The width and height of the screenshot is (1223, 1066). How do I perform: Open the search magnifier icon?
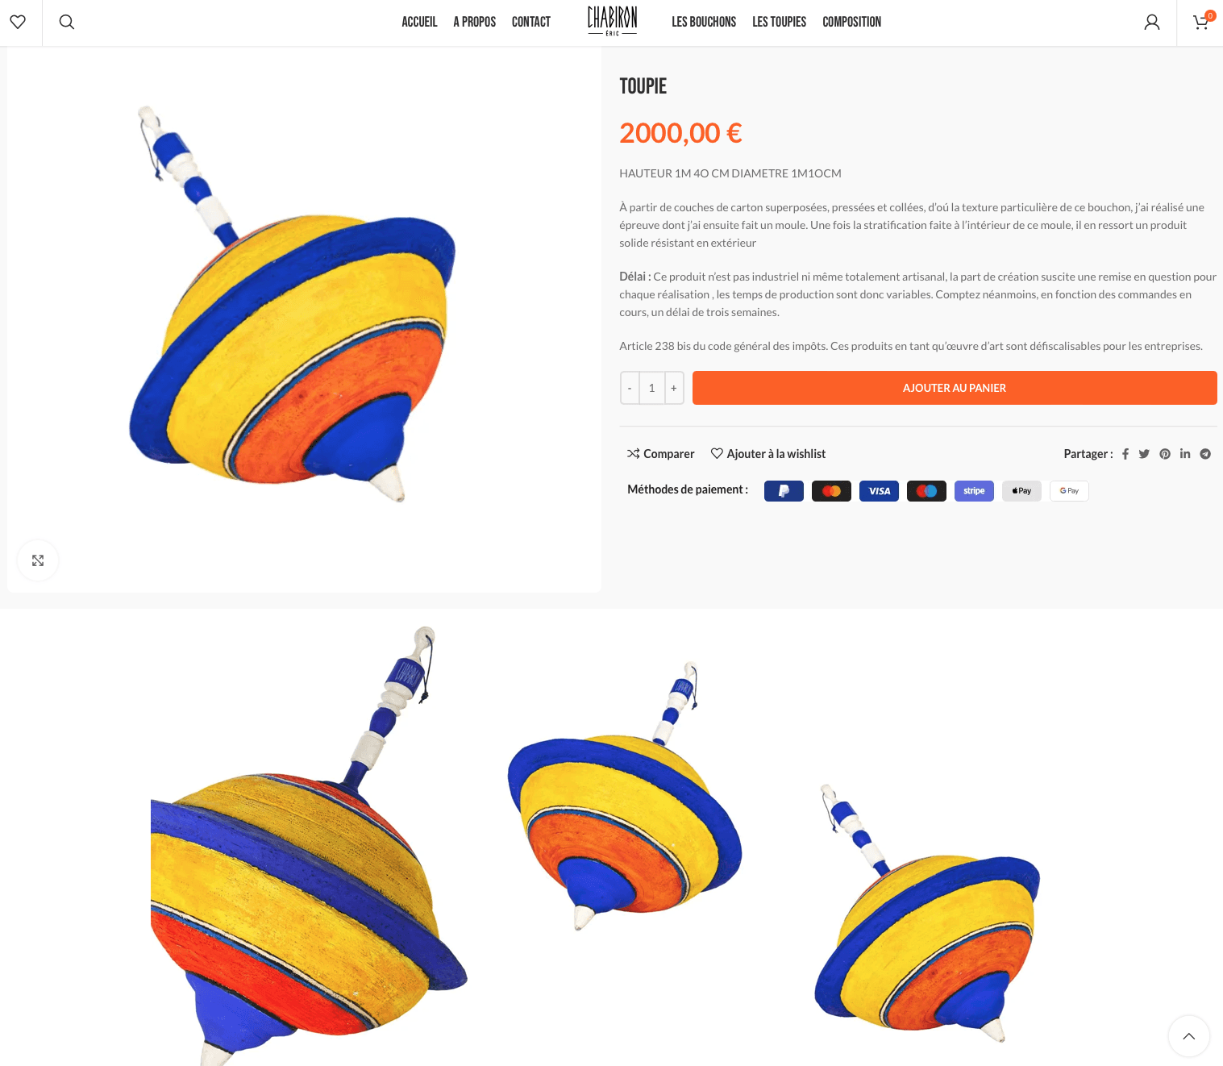[67, 22]
